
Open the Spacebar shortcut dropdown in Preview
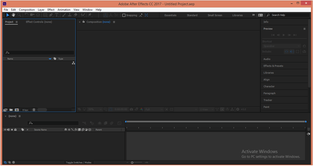[x=281, y=46]
